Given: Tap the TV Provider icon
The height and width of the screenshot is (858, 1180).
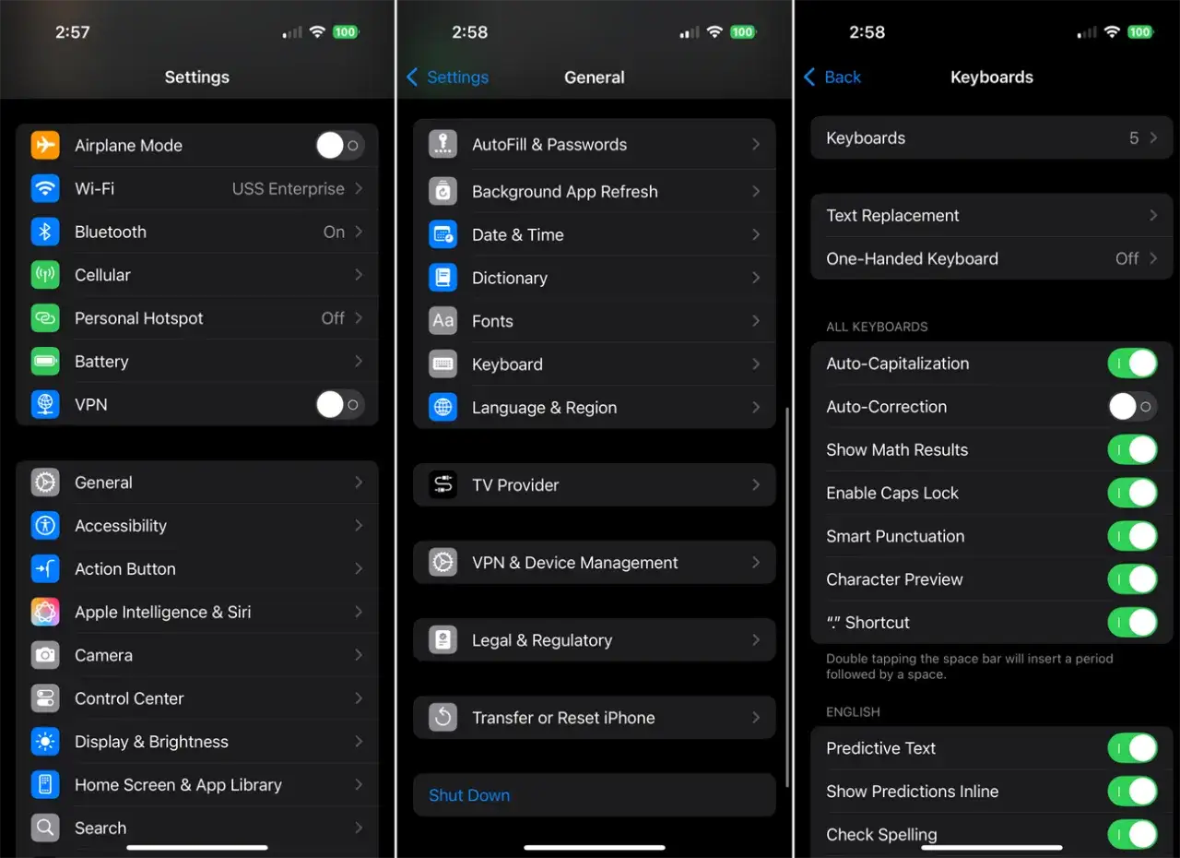Looking at the screenshot, I should pyautogui.click(x=443, y=484).
